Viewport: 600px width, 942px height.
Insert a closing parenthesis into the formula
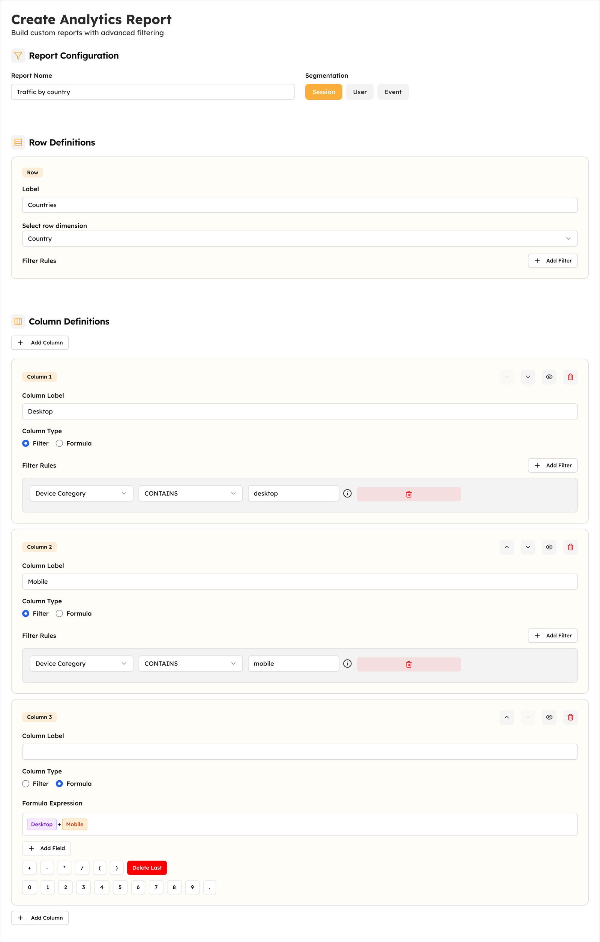pos(117,868)
